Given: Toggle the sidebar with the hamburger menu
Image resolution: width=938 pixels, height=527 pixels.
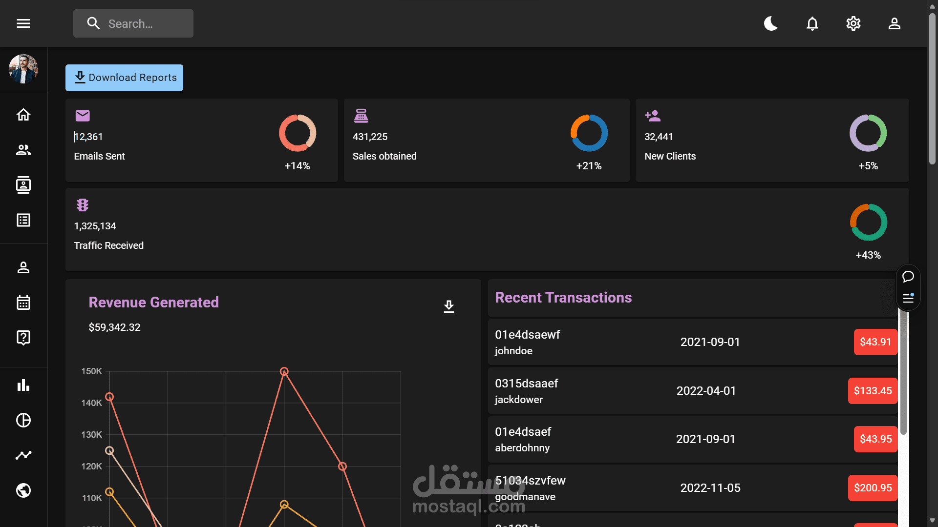Looking at the screenshot, I should coord(23,23).
